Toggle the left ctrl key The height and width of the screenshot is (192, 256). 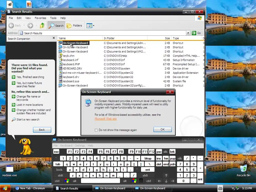57,181
